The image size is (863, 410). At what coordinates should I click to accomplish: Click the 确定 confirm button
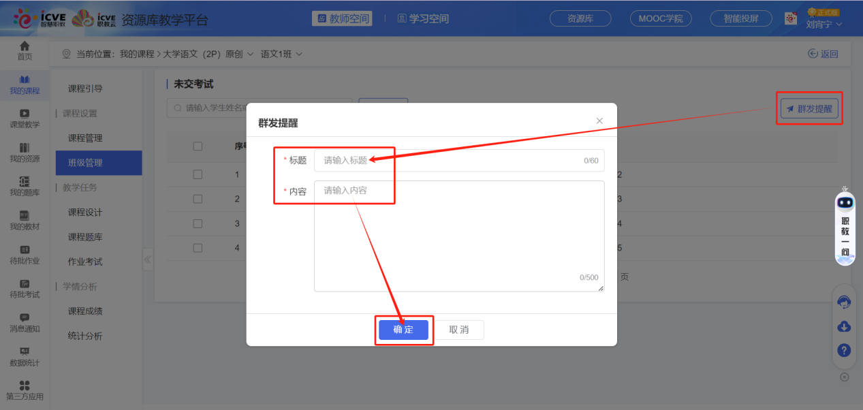point(403,330)
